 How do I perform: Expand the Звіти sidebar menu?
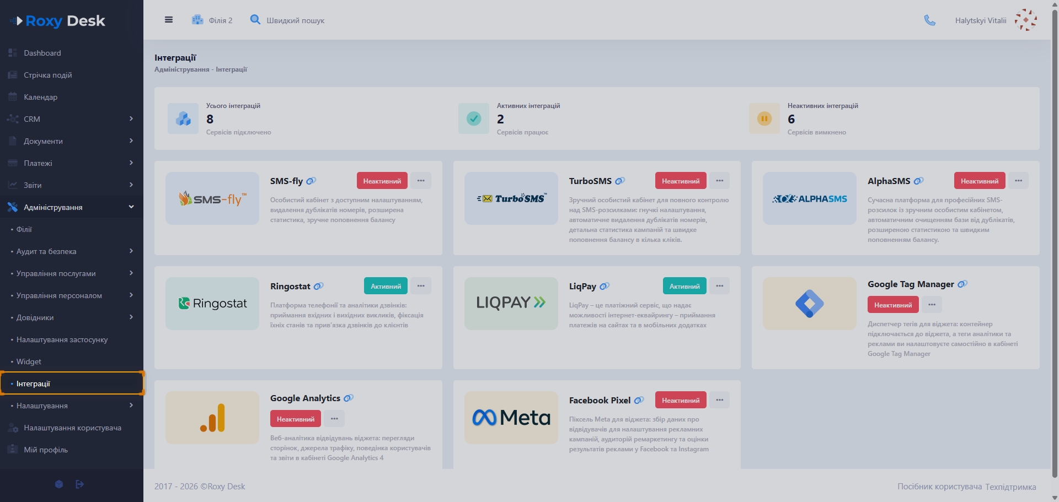tap(72, 185)
